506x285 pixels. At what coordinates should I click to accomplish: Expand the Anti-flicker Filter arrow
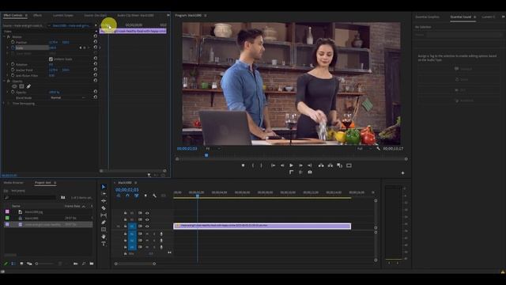8,75
